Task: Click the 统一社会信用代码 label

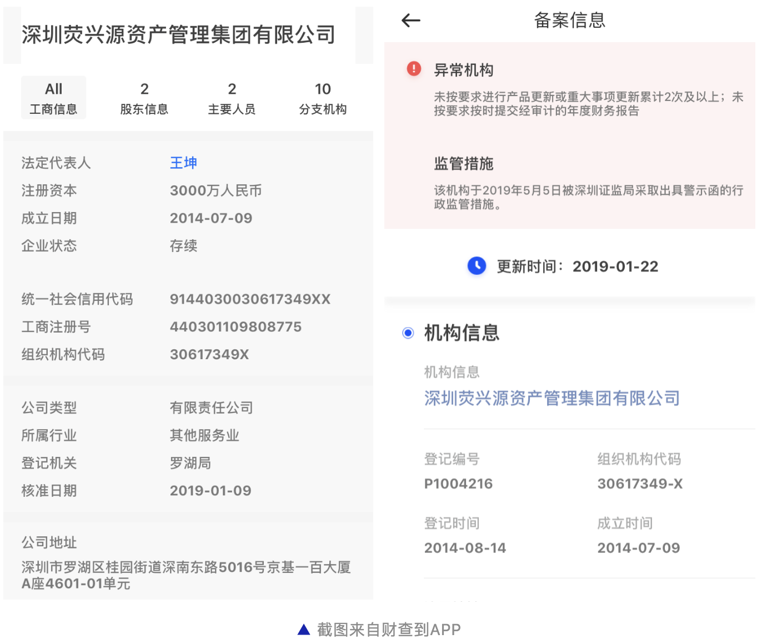Action: [77, 299]
